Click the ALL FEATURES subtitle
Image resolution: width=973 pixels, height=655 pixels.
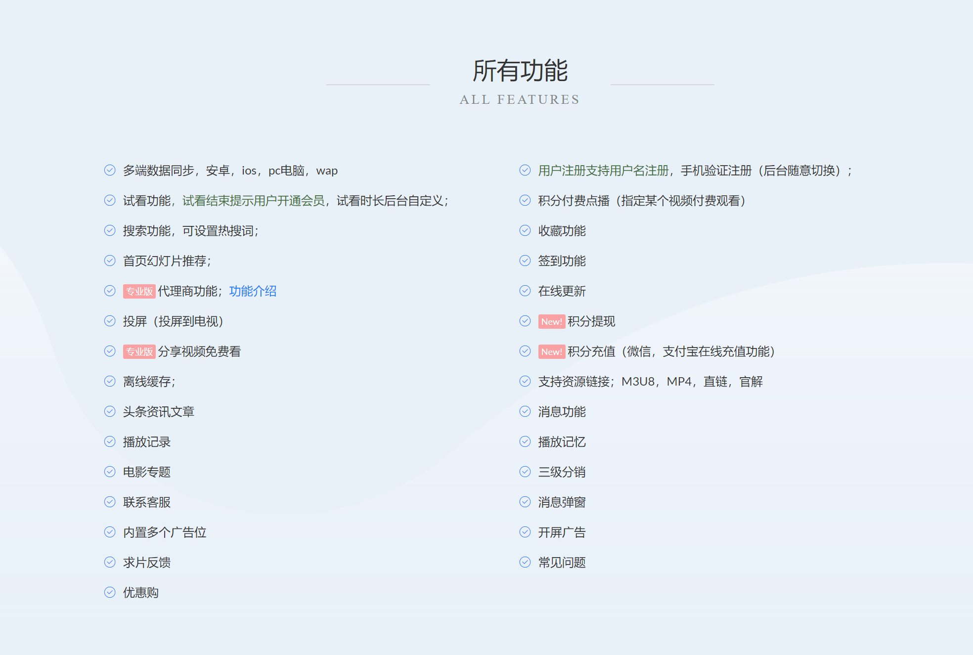[x=520, y=99]
